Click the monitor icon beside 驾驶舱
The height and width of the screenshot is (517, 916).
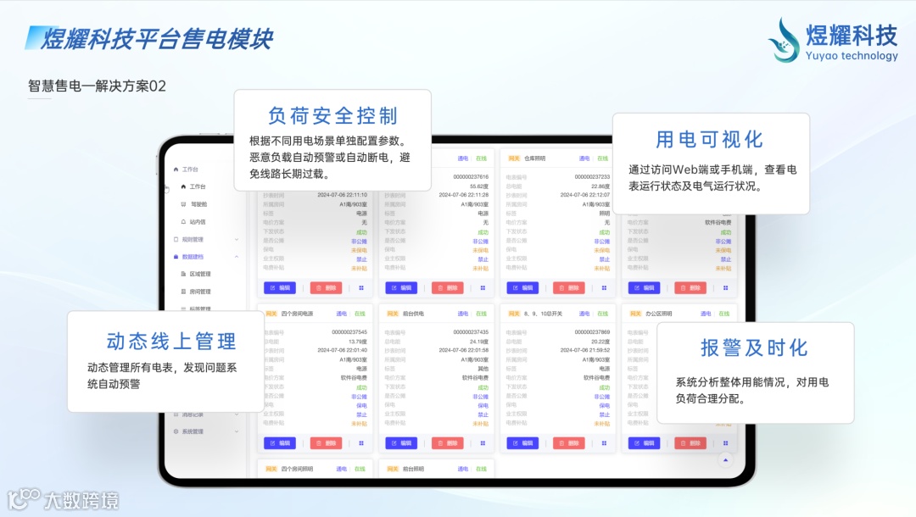click(183, 204)
